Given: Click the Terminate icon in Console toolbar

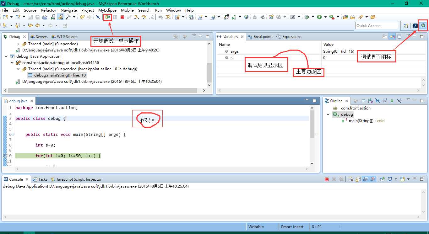Looking at the screenshot, I should (x=327, y=179).
